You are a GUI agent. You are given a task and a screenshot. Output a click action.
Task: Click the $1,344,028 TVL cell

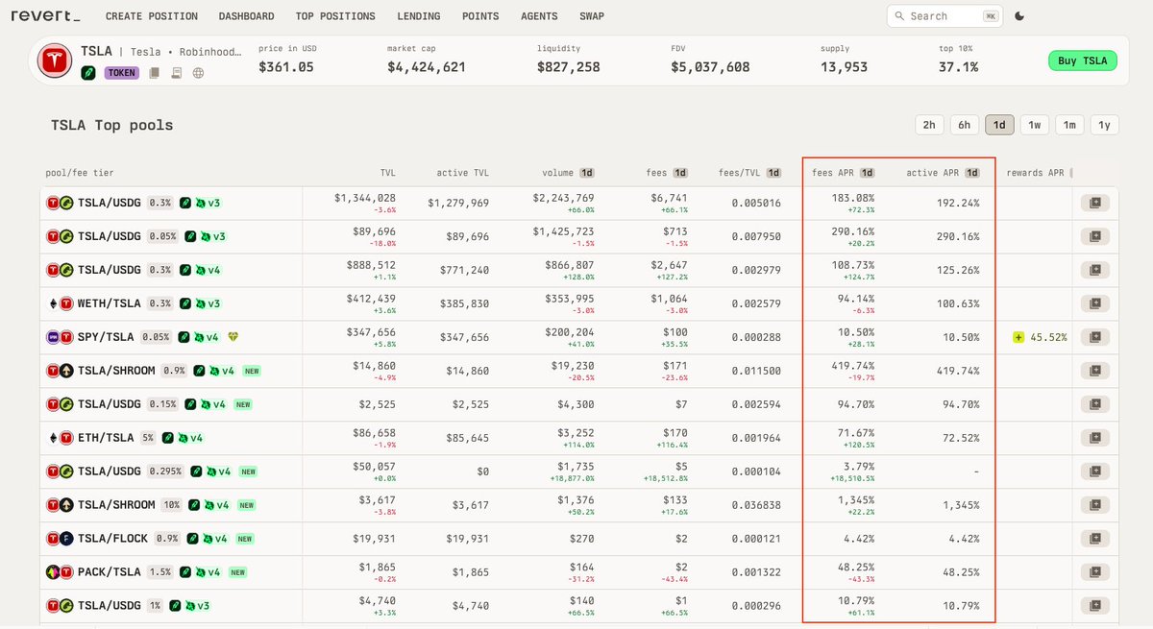click(365, 197)
